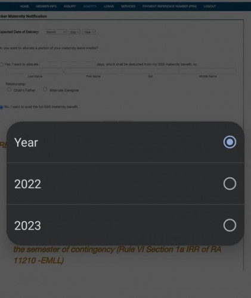Click the LOGOUT link
251x298 pixels.
tap(210, 7)
